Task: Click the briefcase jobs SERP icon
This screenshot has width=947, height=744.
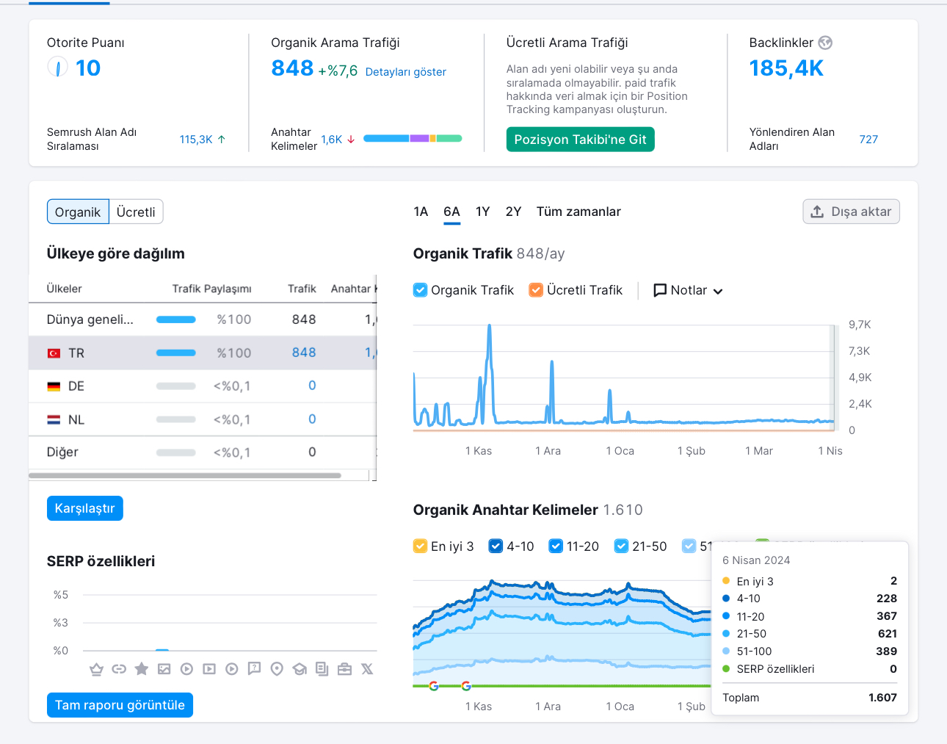Action: pos(344,669)
